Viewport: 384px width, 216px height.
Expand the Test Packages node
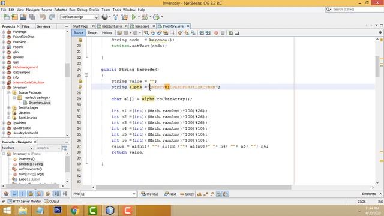click(9, 108)
